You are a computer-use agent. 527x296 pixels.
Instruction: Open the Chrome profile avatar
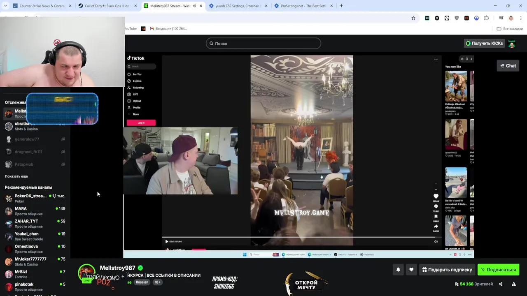(511, 18)
